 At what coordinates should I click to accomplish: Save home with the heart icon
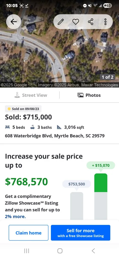[x=76, y=22]
